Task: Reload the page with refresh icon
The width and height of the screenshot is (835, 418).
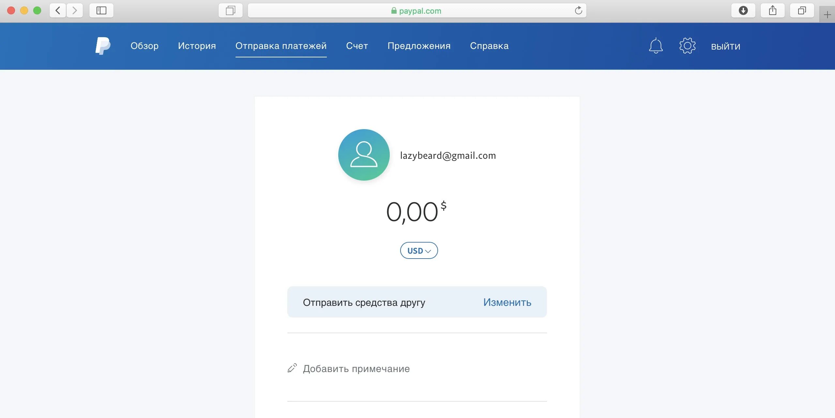Action: tap(578, 10)
